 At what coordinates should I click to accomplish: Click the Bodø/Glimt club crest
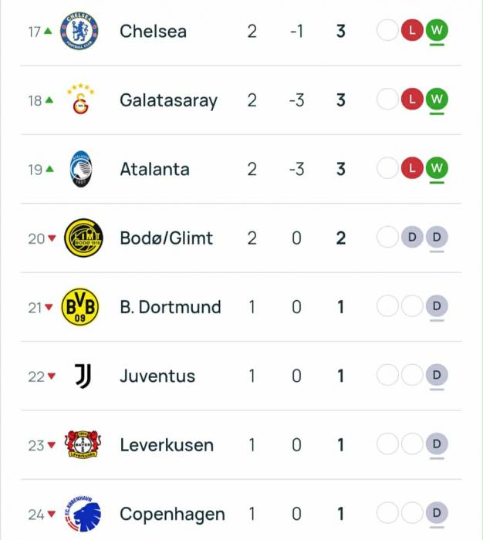(x=80, y=238)
